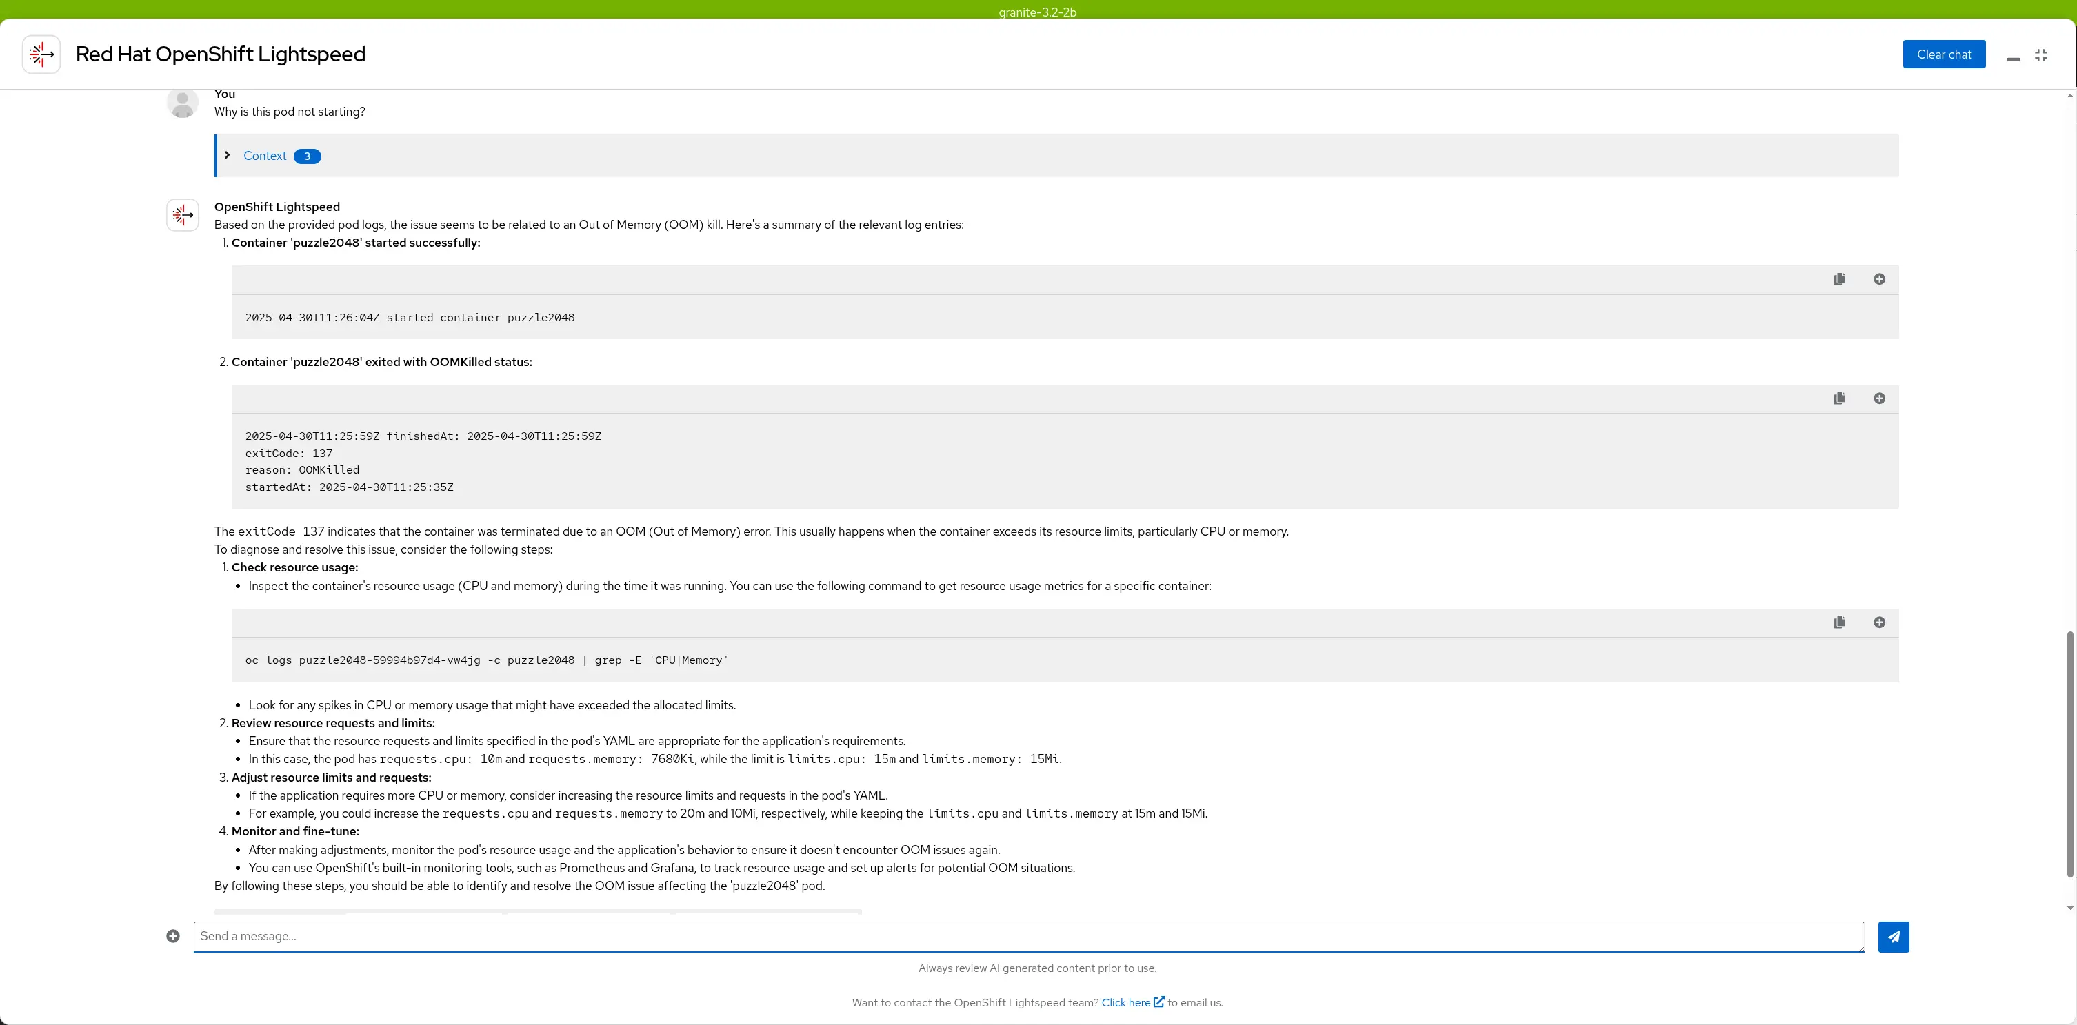Copy the 'oc logs puzzle2048' command
Viewport: 2077px width, 1025px height.
pos(1839,622)
